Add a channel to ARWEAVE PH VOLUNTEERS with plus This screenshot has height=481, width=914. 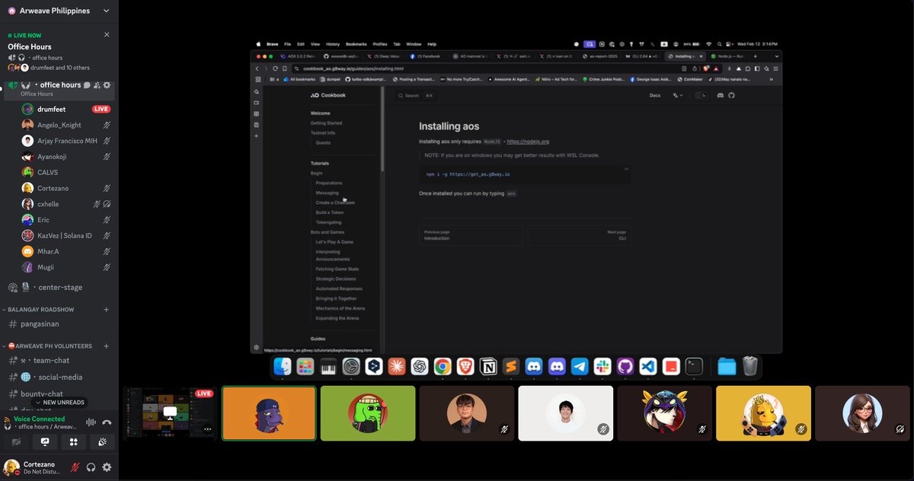pos(106,346)
